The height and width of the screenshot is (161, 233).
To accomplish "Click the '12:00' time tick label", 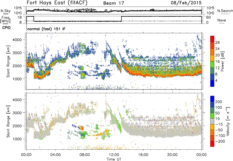I will 114,155.
